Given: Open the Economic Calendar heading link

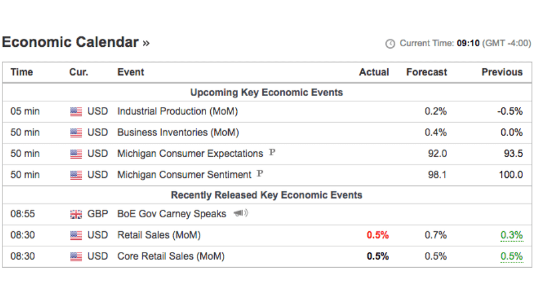Looking at the screenshot, I should click(x=75, y=42).
